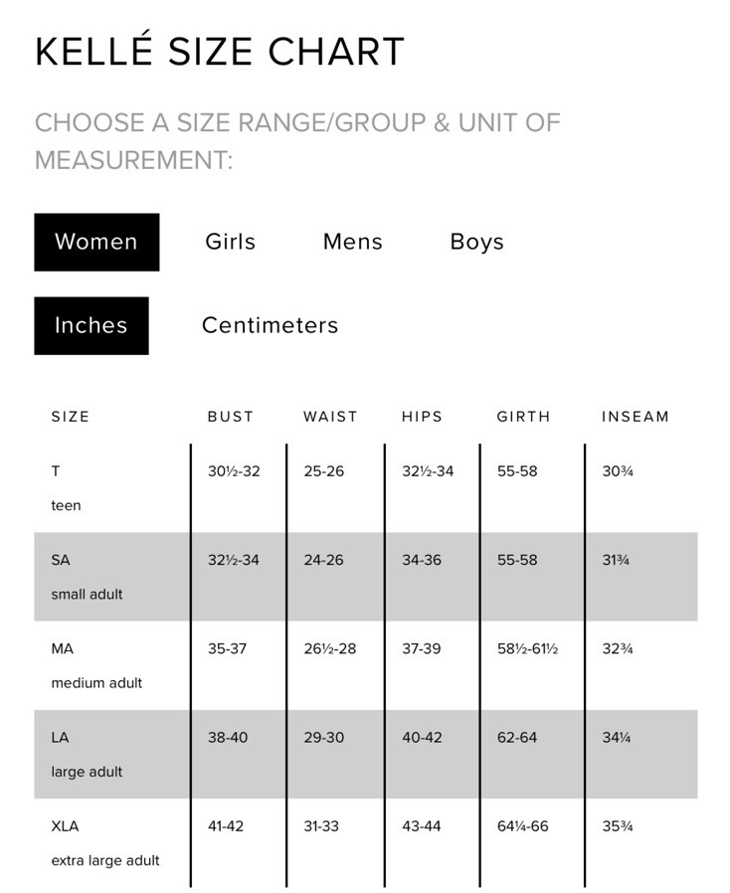Click the INSEAM column header
The width and height of the screenshot is (730, 893).
pos(636,417)
